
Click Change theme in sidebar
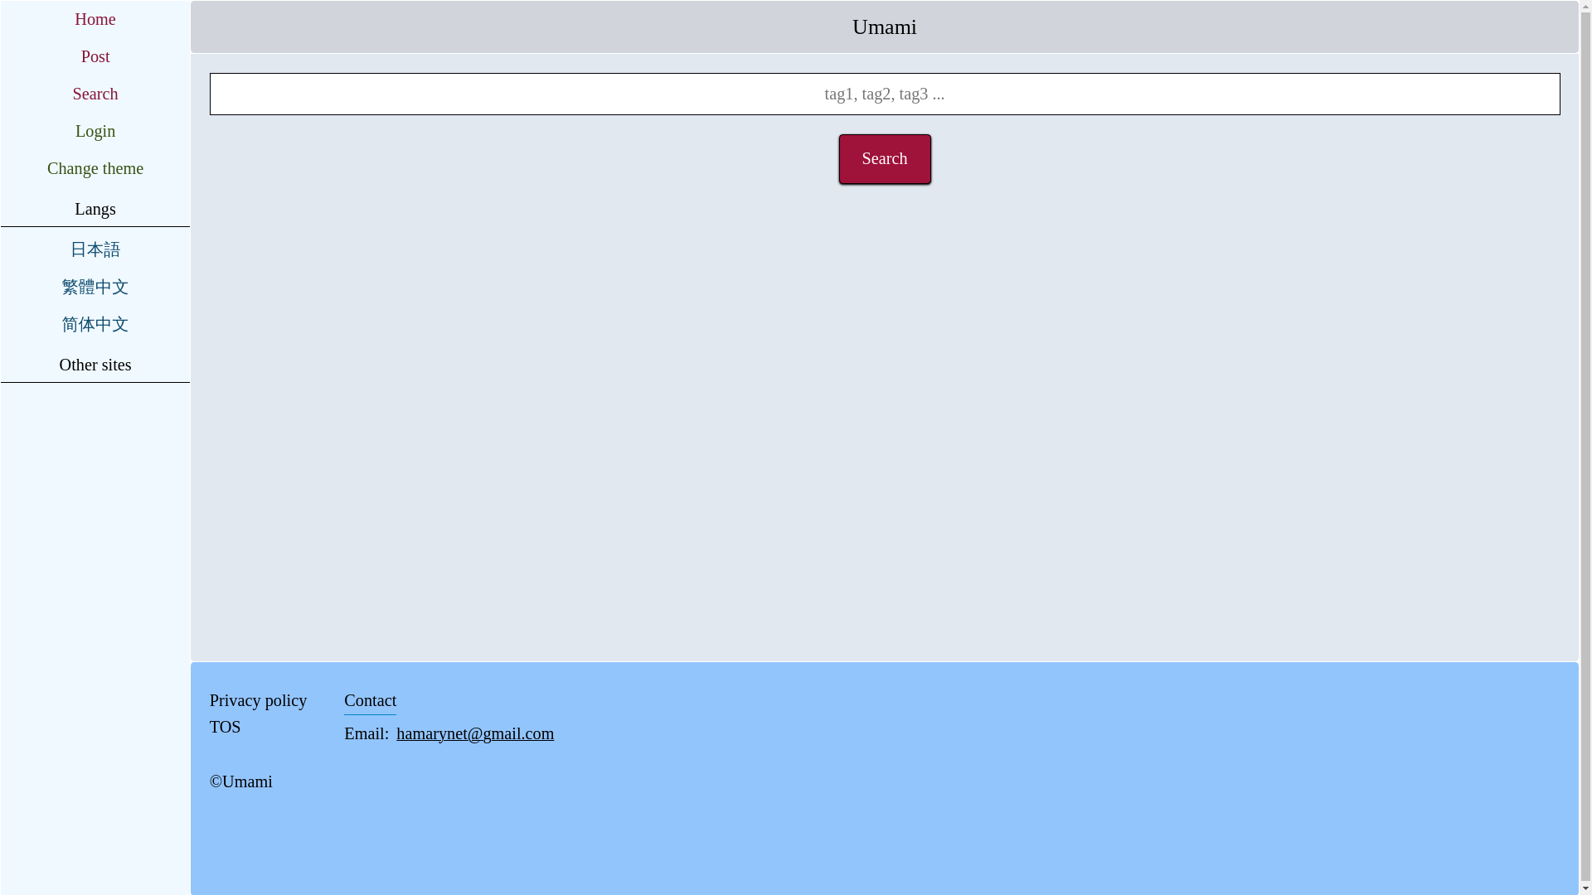coord(95,168)
